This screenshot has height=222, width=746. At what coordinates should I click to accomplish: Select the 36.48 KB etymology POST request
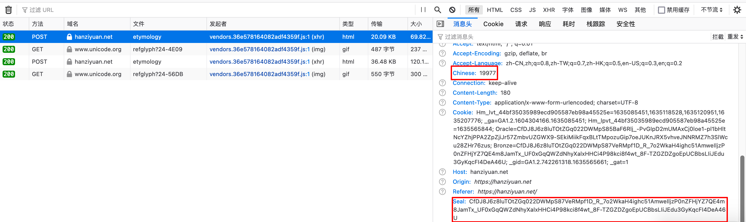pyautogui.click(x=216, y=62)
